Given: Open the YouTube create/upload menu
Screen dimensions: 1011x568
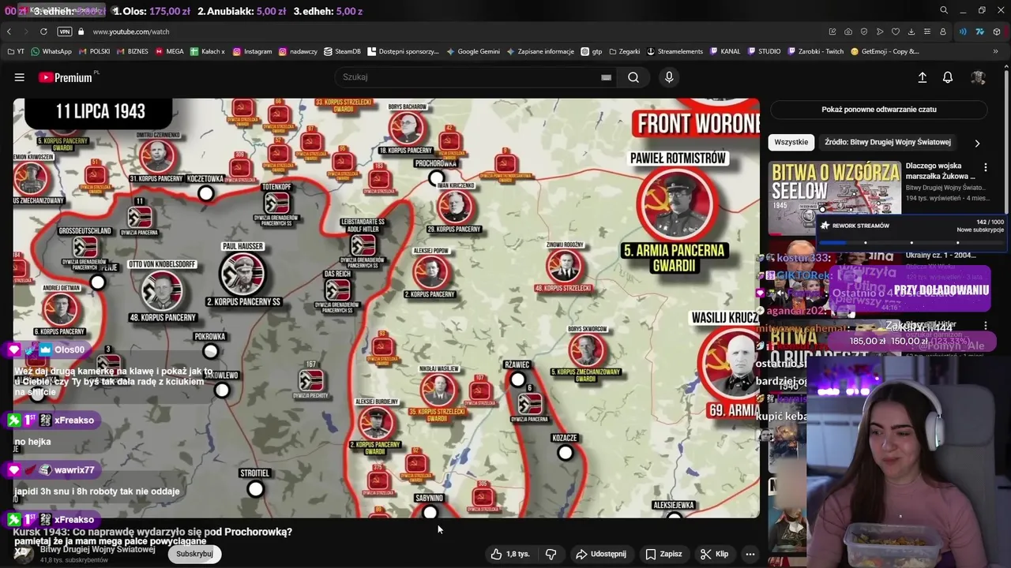Looking at the screenshot, I should point(922,77).
